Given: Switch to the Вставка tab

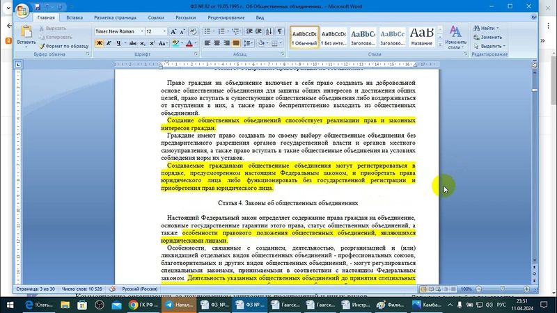Looking at the screenshot, I should (x=74, y=17).
